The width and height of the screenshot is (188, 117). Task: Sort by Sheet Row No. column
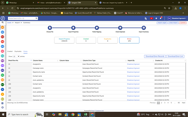click(20, 61)
